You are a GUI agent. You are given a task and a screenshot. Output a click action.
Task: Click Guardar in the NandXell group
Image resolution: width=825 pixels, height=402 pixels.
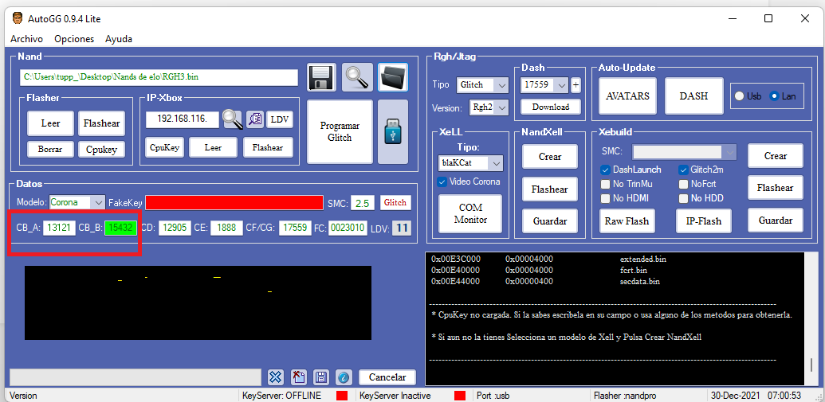coord(550,221)
